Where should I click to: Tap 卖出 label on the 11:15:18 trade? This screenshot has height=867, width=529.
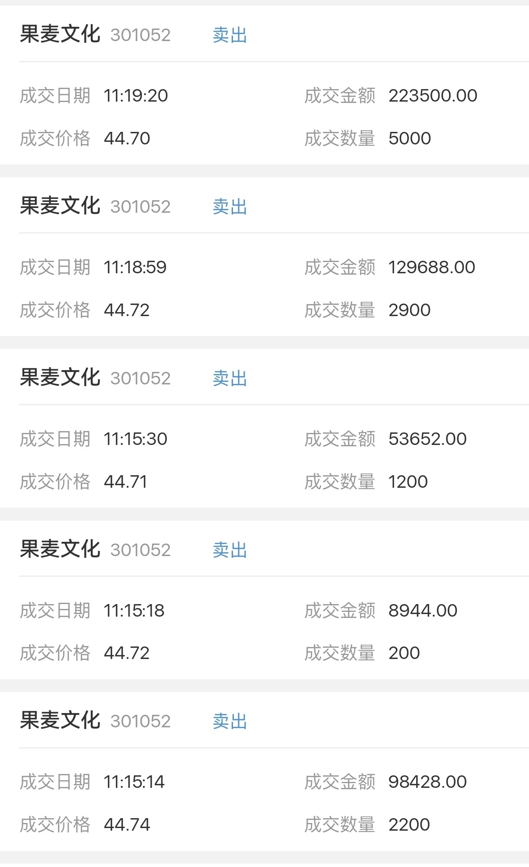[230, 550]
